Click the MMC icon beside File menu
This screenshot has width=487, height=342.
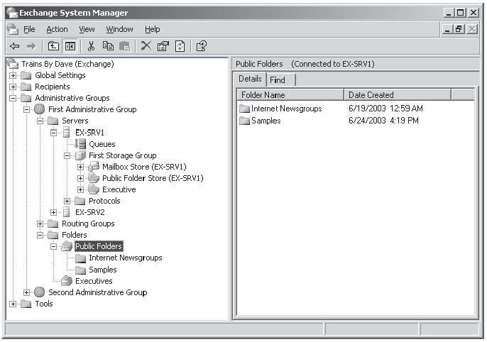pyautogui.click(x=13, y=29)
